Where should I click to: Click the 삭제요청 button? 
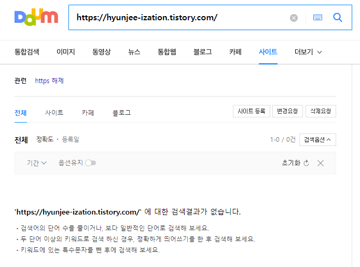[x=321, y=111]
